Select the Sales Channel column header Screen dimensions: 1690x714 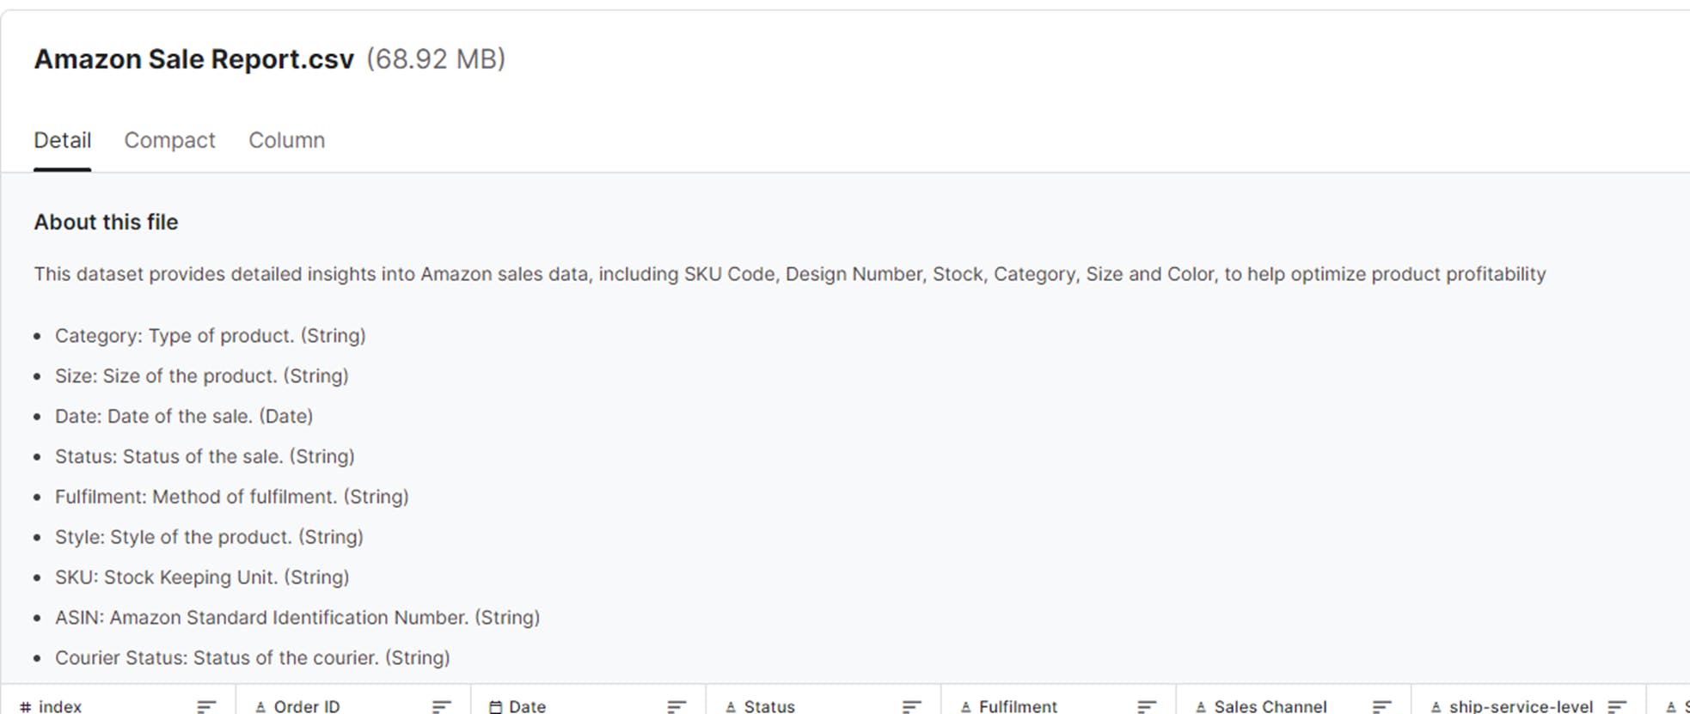pos(1270,706)
